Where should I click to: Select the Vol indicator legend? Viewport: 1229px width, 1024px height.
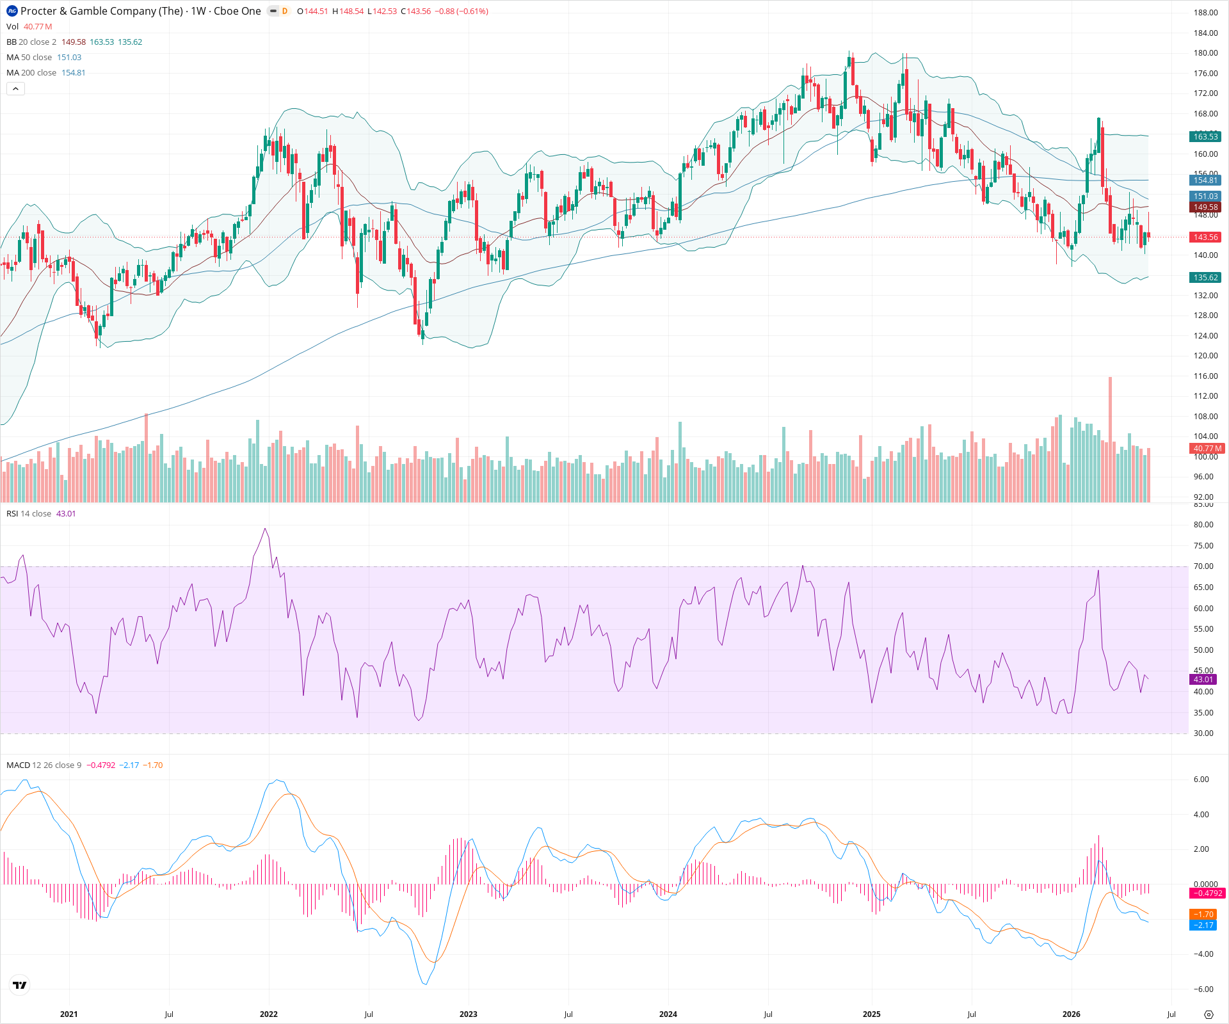coord(29,26)
